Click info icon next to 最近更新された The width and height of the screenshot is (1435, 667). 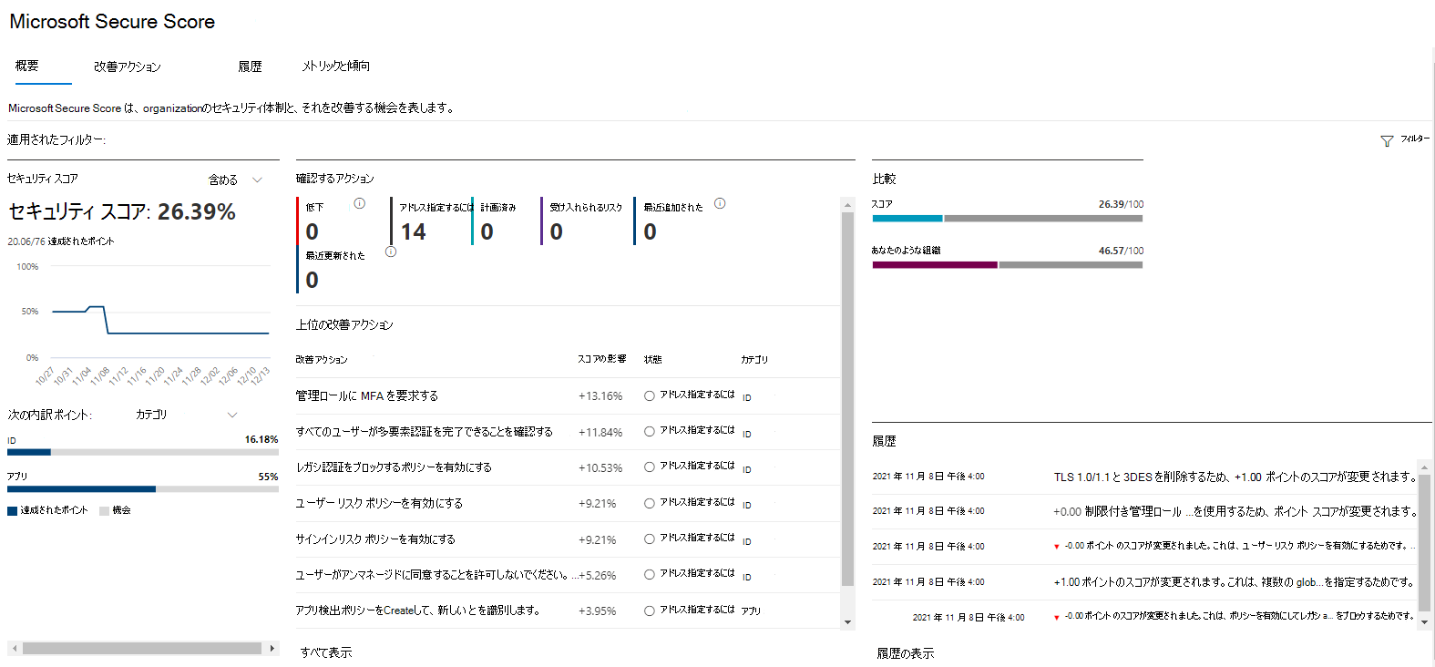pos(391,252)
